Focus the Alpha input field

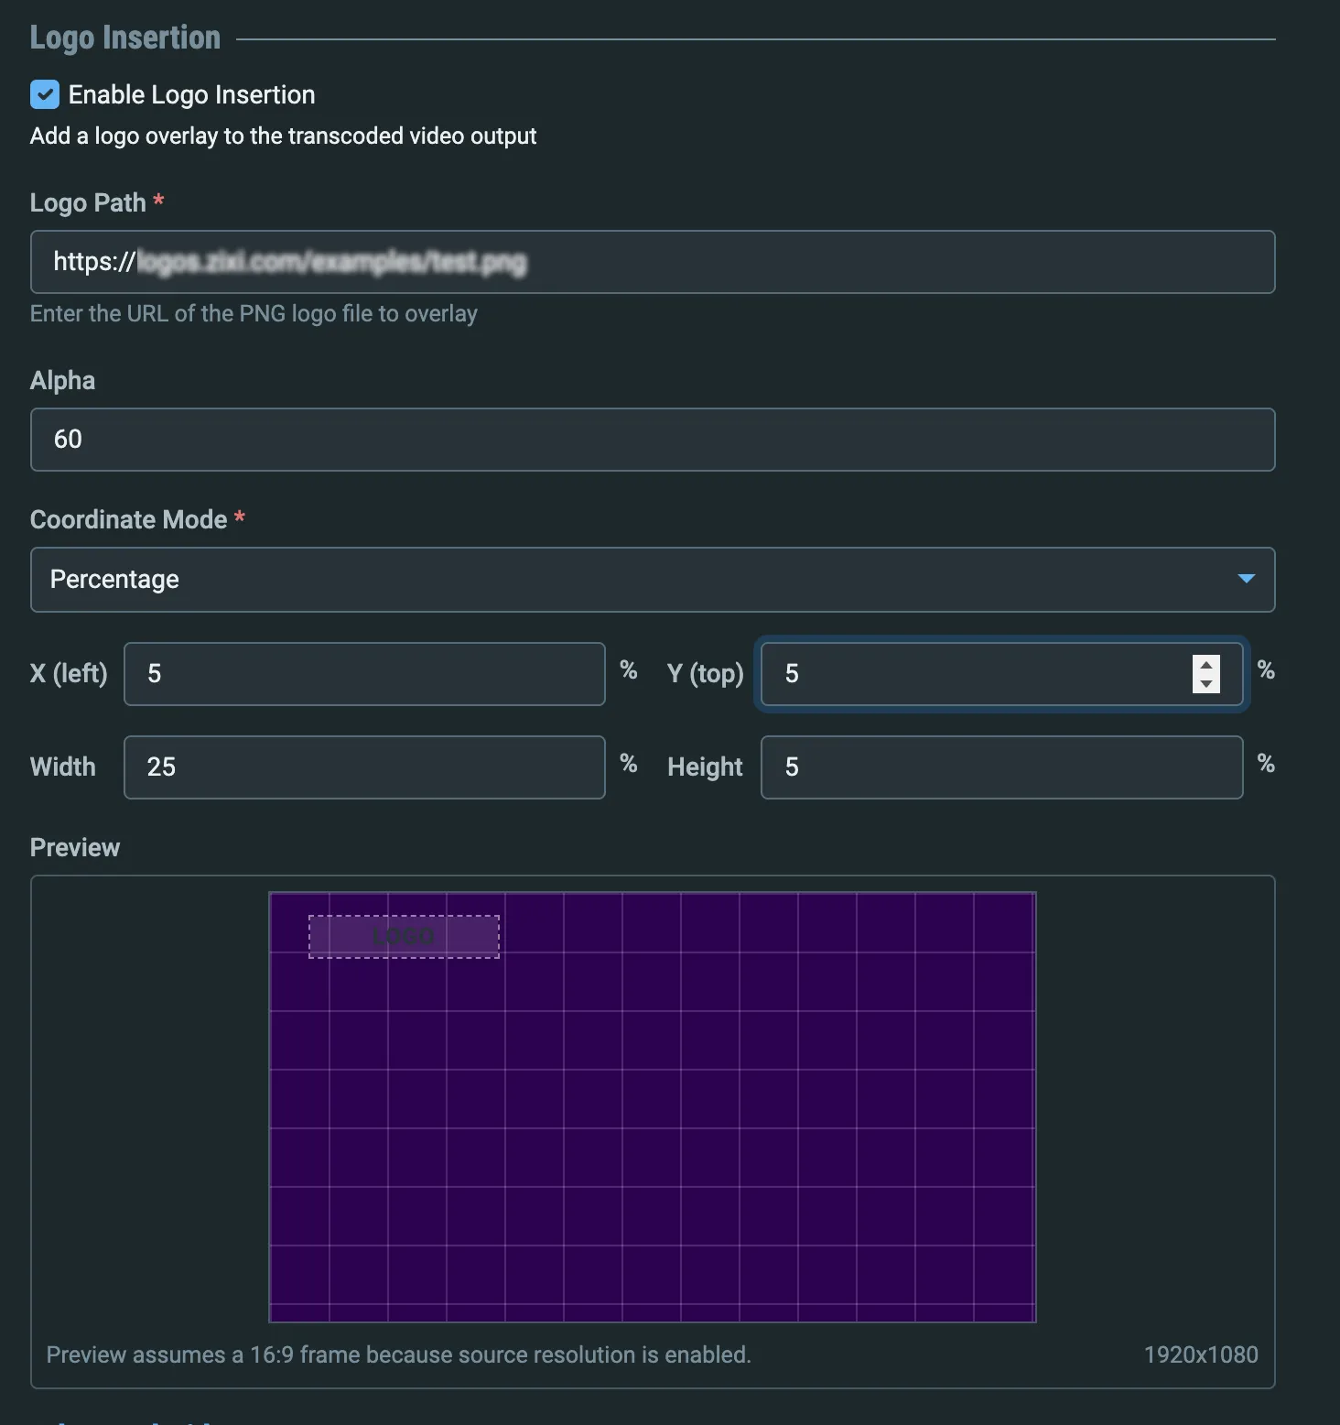tap(653, 440)
